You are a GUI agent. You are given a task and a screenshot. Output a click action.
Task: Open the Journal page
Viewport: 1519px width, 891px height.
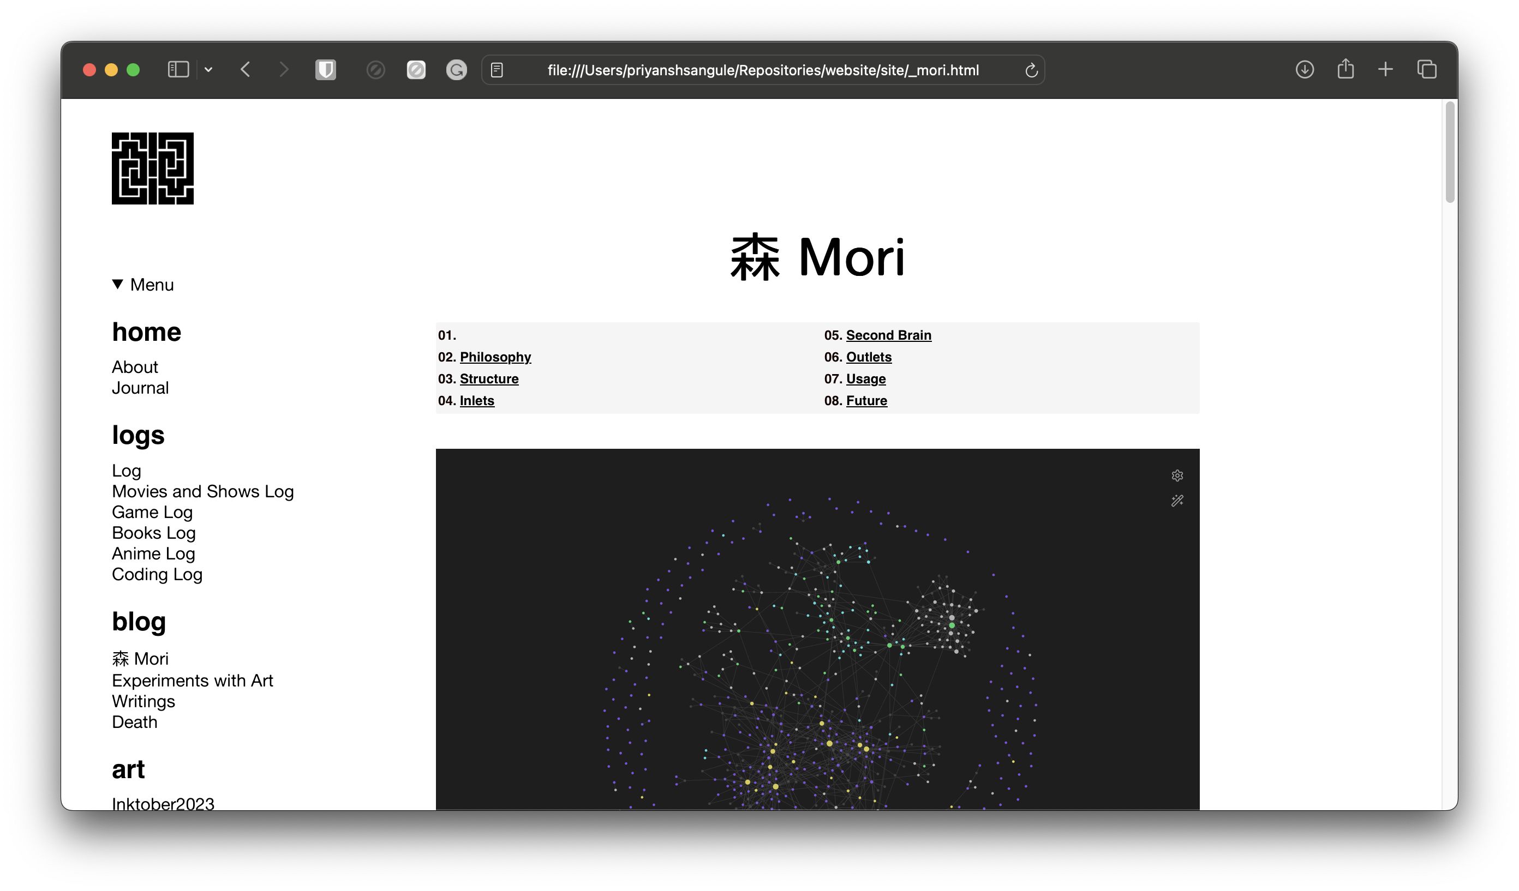click(x=140, y=388)
